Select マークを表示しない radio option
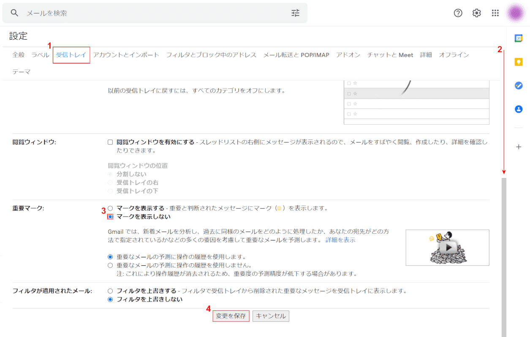 [x=110, y=217]
